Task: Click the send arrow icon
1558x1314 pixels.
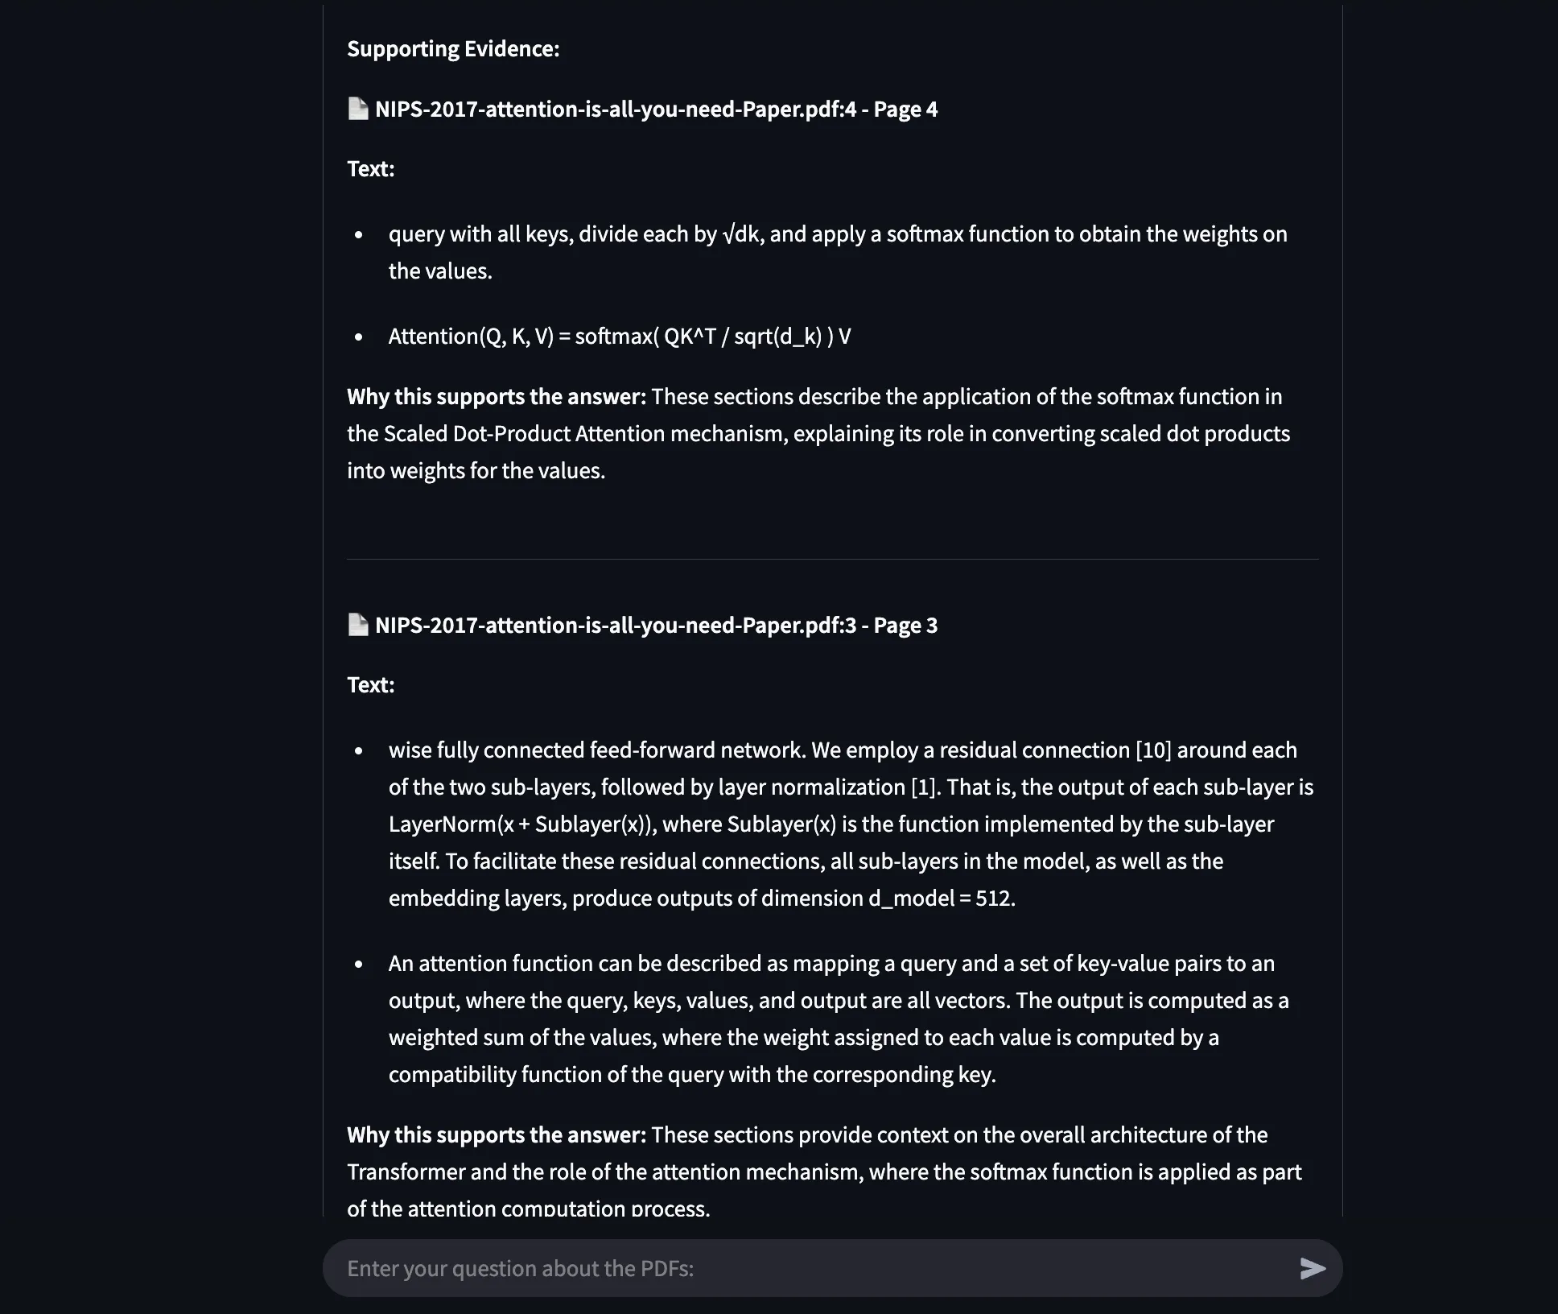Action: (1313, 1268)
